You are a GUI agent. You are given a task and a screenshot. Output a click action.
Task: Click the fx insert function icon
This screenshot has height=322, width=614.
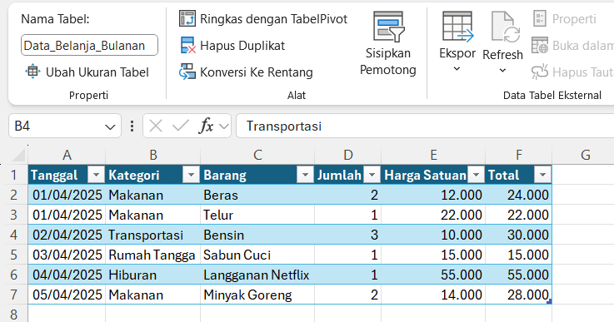click(207, 126)
